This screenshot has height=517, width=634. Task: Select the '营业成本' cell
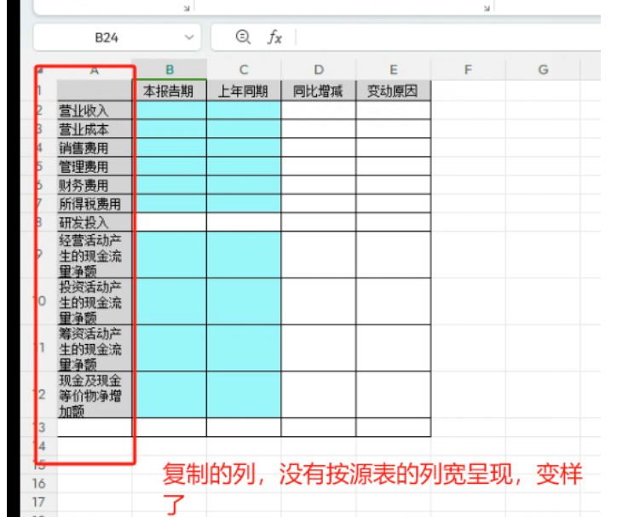click(95, 129)
